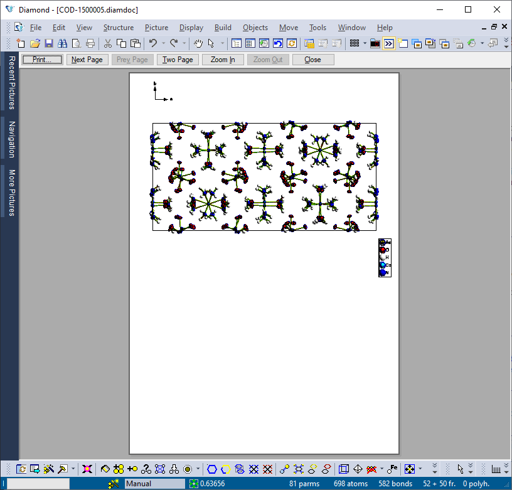Click the Add atom icon in build toolbar
Screen dimensions: 512x490
pyautogui.click(x=132, y=469)
